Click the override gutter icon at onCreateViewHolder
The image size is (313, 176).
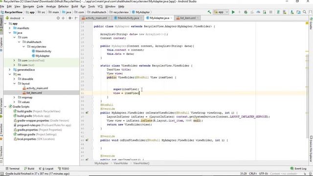[x=87, y=113]
